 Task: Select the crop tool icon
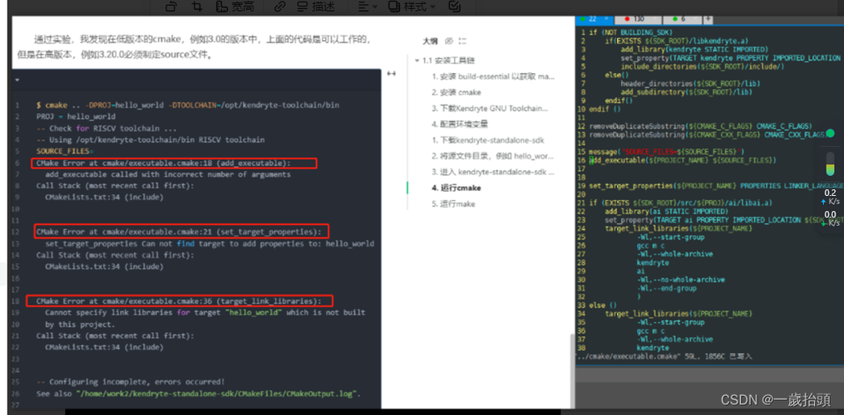click(197, 7)
